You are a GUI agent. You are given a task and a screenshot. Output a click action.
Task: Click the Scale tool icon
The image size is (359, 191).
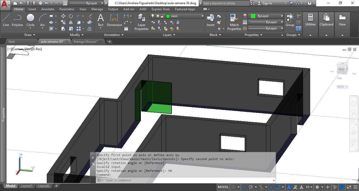pos(71,29)
